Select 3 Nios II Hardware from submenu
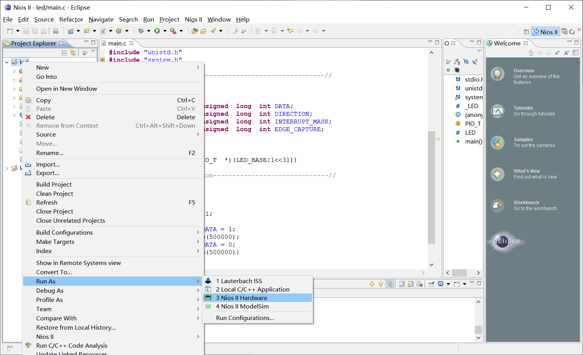 point(241,298)
